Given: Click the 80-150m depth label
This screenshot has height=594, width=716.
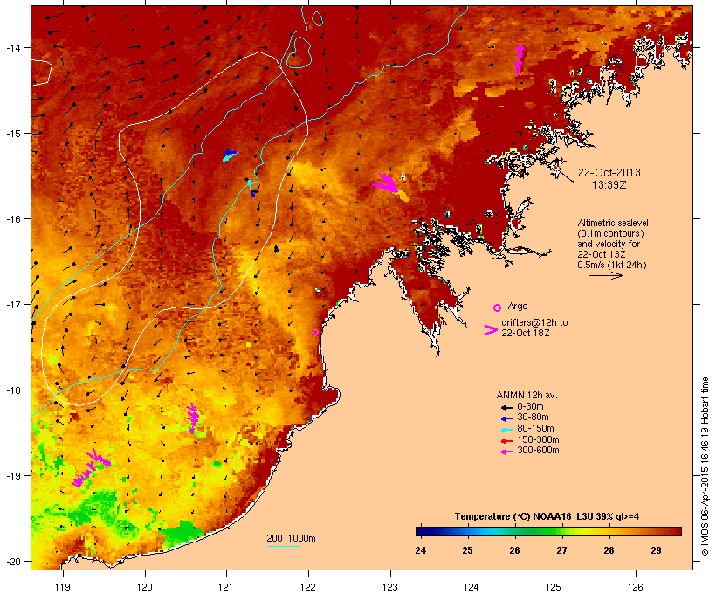Looking at the screenshot, I should pyautogui.click(x=535, y=429).
